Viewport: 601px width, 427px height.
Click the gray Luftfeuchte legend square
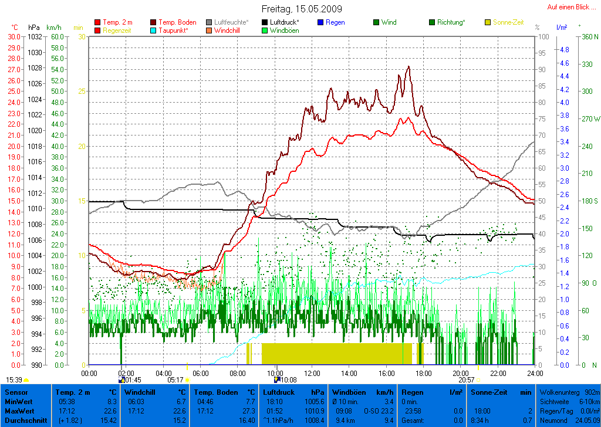tap(210, 22)
